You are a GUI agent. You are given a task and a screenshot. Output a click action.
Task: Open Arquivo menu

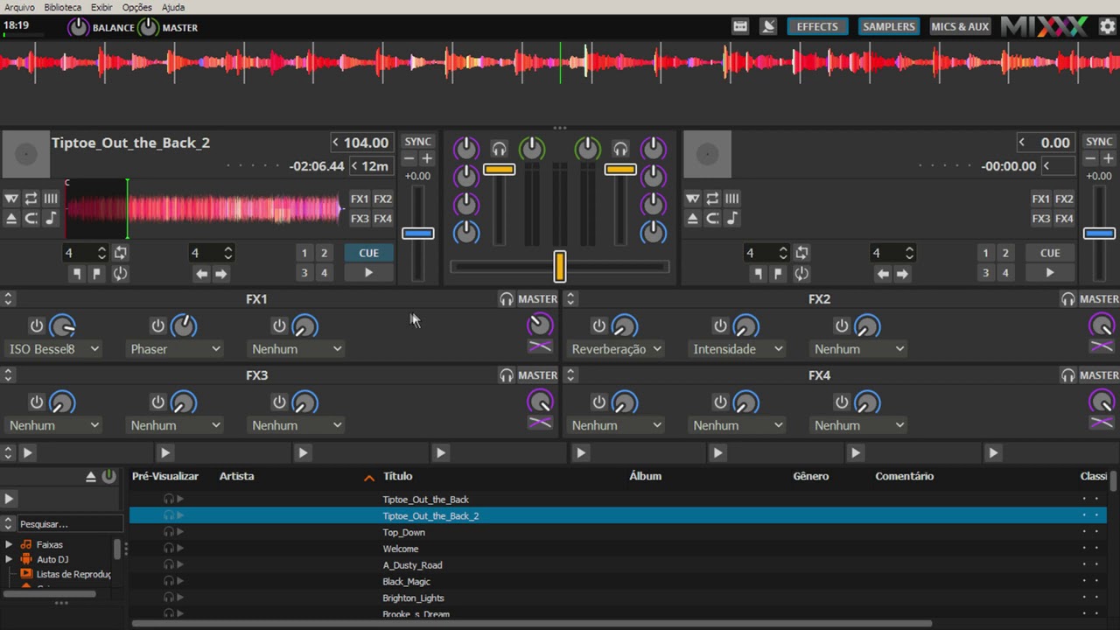tap(19, 7)
